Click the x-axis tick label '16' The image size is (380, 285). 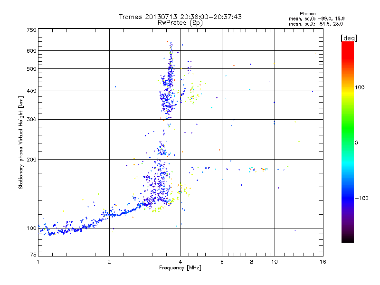[x=323, y=262]
